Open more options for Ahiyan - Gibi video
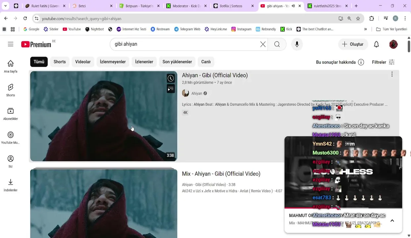The image size is (411, 238). pos(392,74)
